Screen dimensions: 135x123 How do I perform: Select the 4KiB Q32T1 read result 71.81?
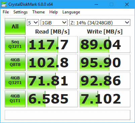[x=52, y=81]
